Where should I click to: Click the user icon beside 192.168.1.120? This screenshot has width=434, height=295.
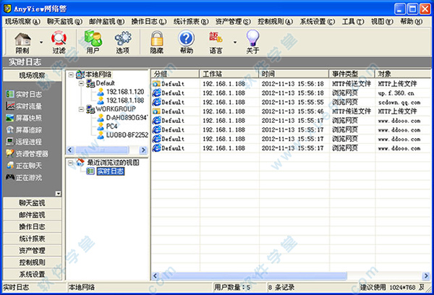[101, 92]
